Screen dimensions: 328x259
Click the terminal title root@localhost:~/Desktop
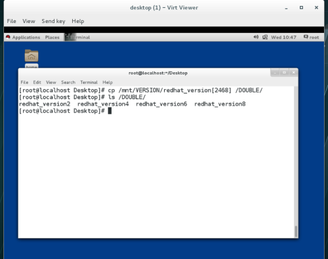[x=158, y=73]
